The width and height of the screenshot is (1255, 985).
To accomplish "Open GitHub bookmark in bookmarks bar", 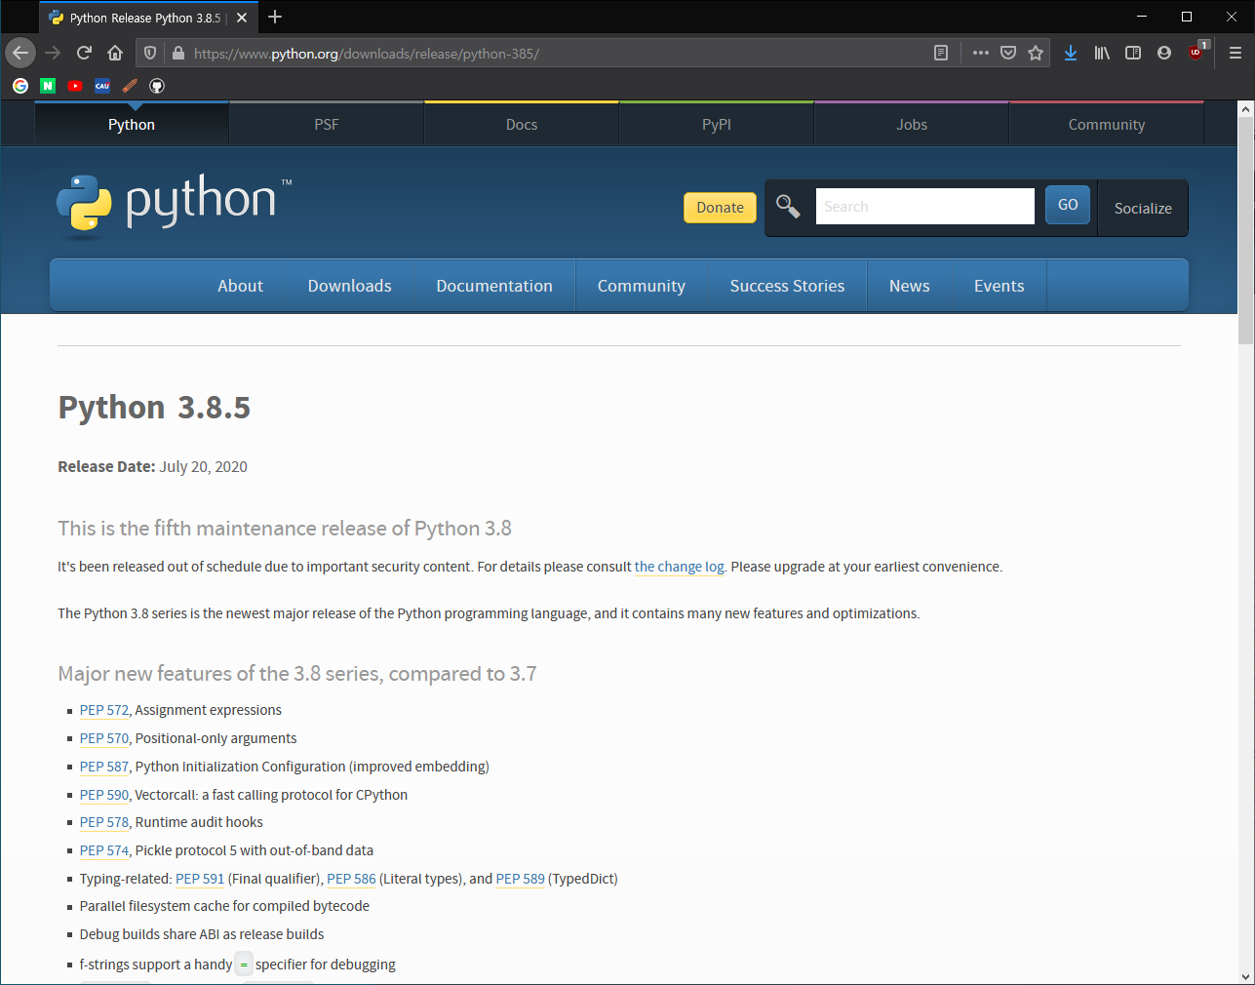I will [157, 86].
